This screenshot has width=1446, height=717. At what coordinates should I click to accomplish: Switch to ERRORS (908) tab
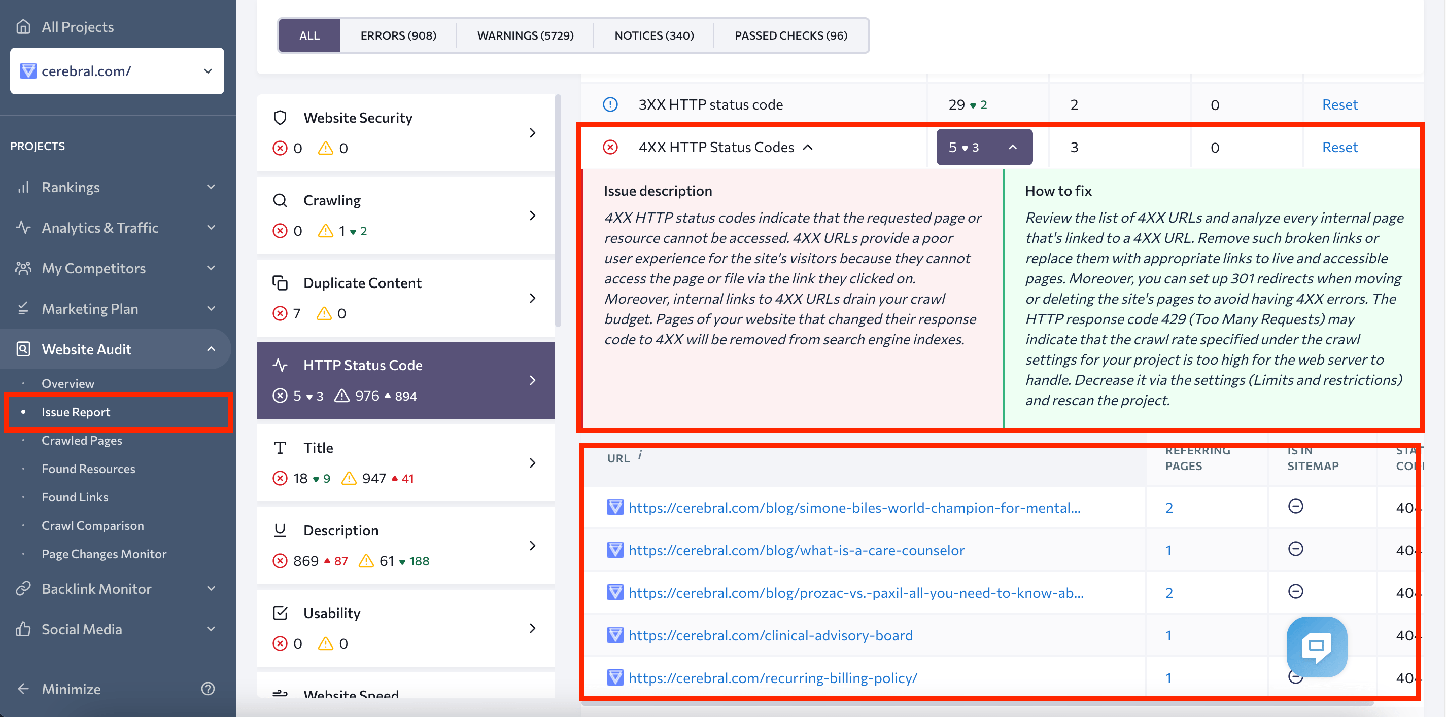tap(398, 35)
